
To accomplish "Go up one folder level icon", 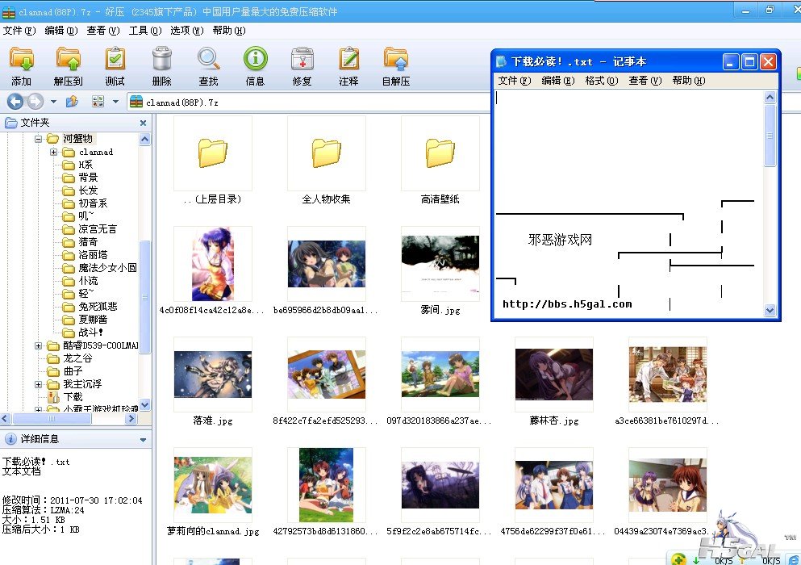I will click(72, 102).
